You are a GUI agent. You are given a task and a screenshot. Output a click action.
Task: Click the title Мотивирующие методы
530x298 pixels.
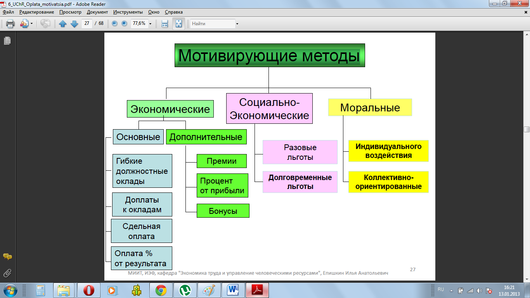click(x=270, y=55)
